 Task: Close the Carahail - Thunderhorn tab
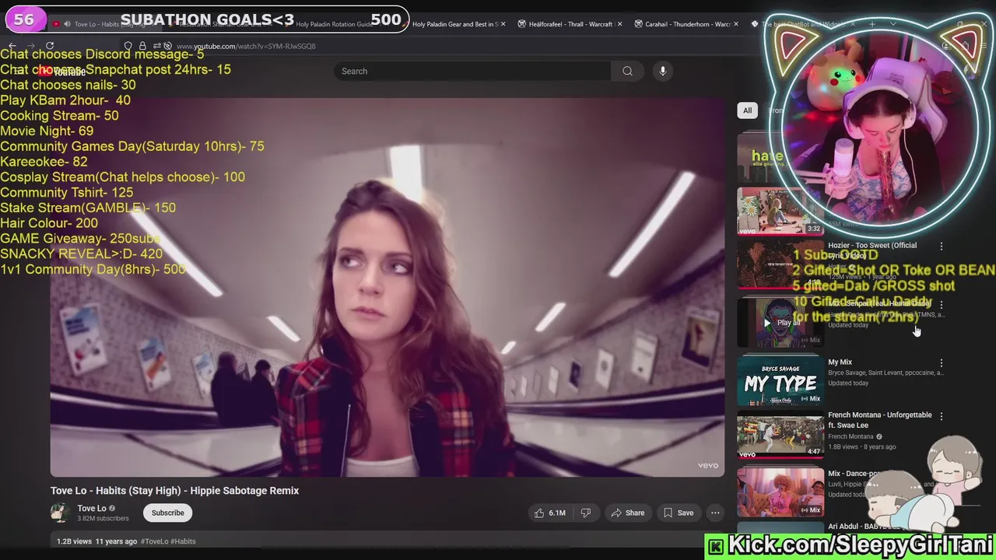(x=736, y=24)
